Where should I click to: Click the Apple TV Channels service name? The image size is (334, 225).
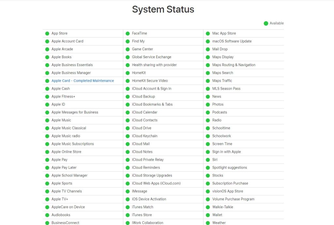(67, 191)
